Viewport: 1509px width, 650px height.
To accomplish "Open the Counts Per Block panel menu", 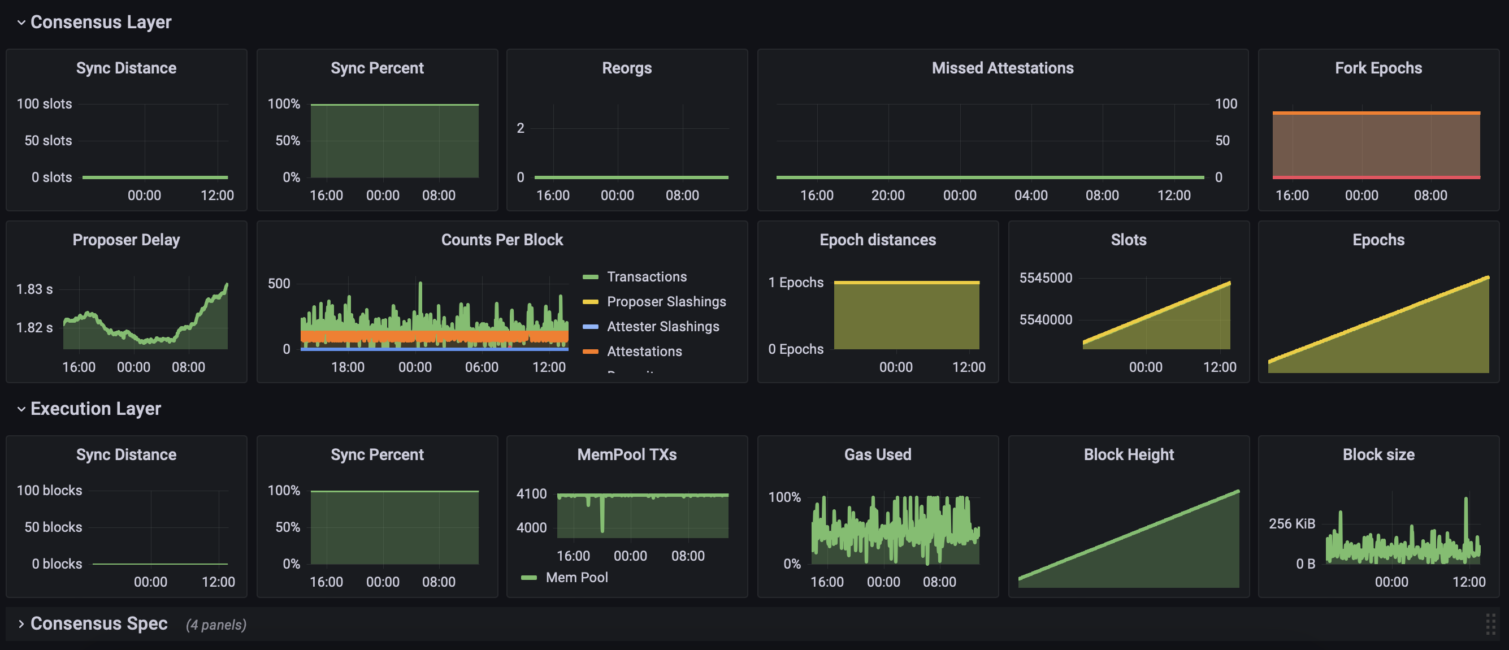I will [x=501, y=240].
